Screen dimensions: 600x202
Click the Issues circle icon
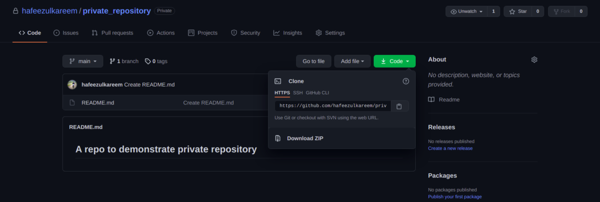tap(57, 33)
